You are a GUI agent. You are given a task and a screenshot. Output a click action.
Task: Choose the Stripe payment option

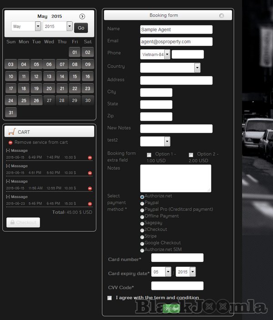click(142, 237)
